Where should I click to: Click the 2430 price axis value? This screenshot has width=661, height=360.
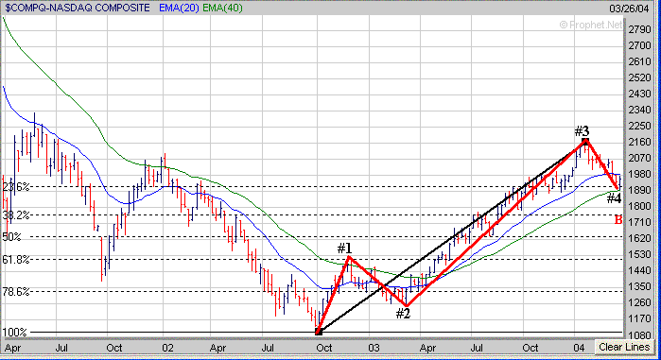639,94
